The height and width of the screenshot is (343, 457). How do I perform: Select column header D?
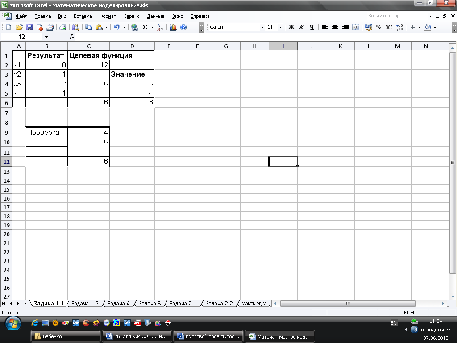tap(132, 46)
